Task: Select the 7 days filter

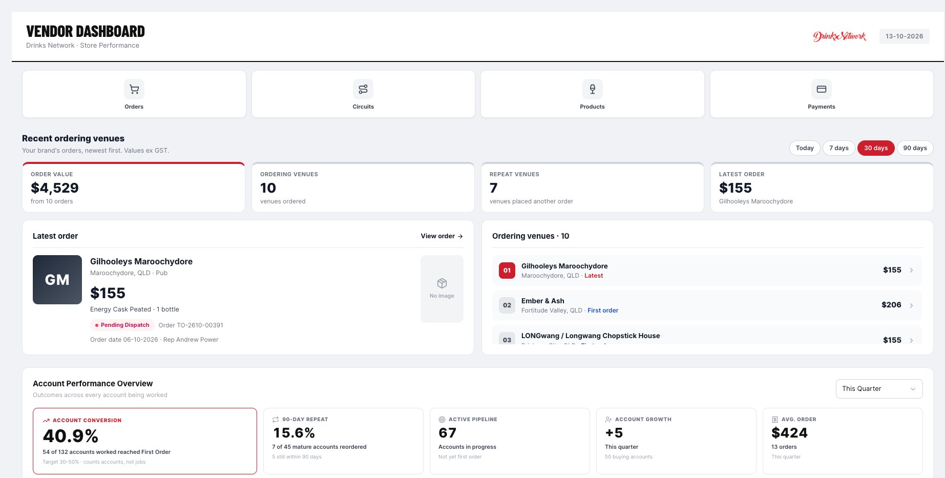Action: 839,148
